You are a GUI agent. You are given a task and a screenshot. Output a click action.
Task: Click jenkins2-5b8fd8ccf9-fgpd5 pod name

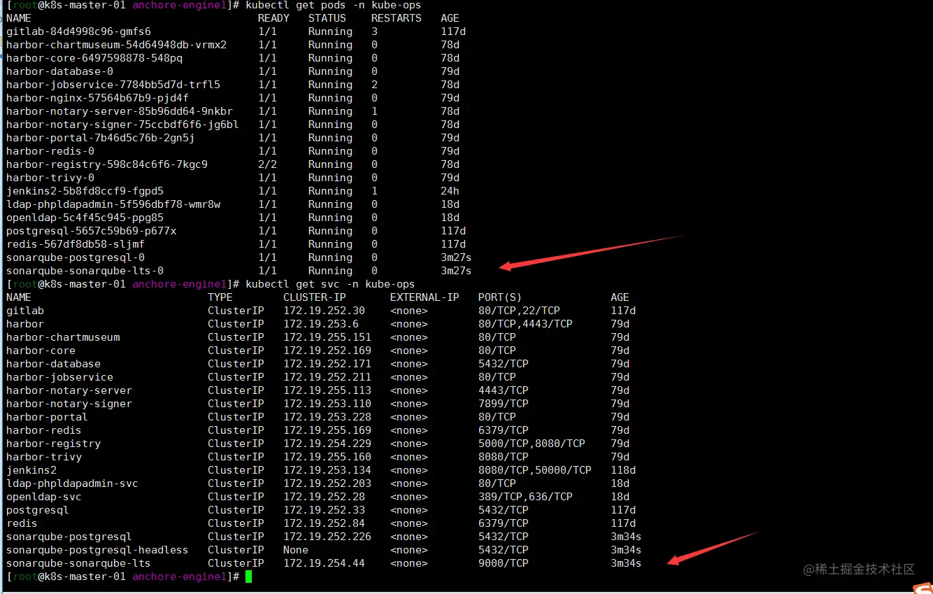point(85,191)
